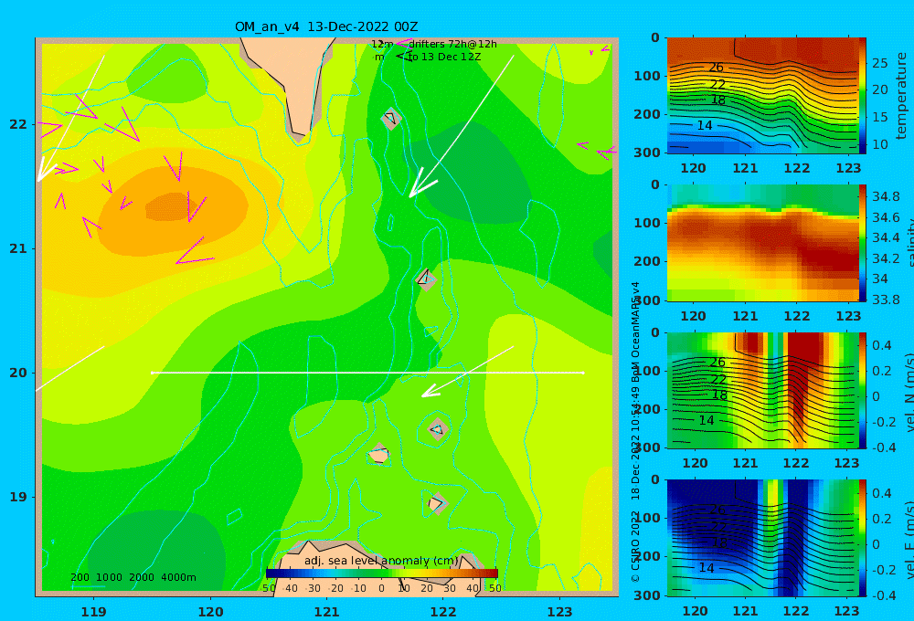This screenshot has height=621, width=914.
Task: Click the 'temperature' axis label
Action: (x=901, y=96)
